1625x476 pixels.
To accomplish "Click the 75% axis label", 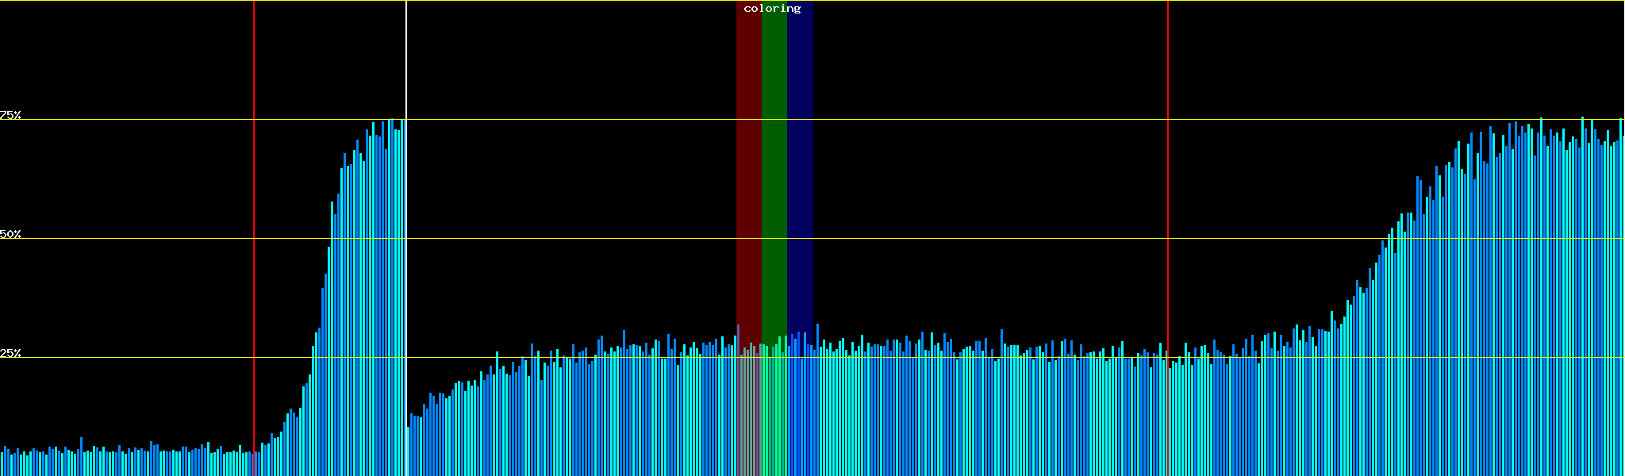I will pos(10,115).
